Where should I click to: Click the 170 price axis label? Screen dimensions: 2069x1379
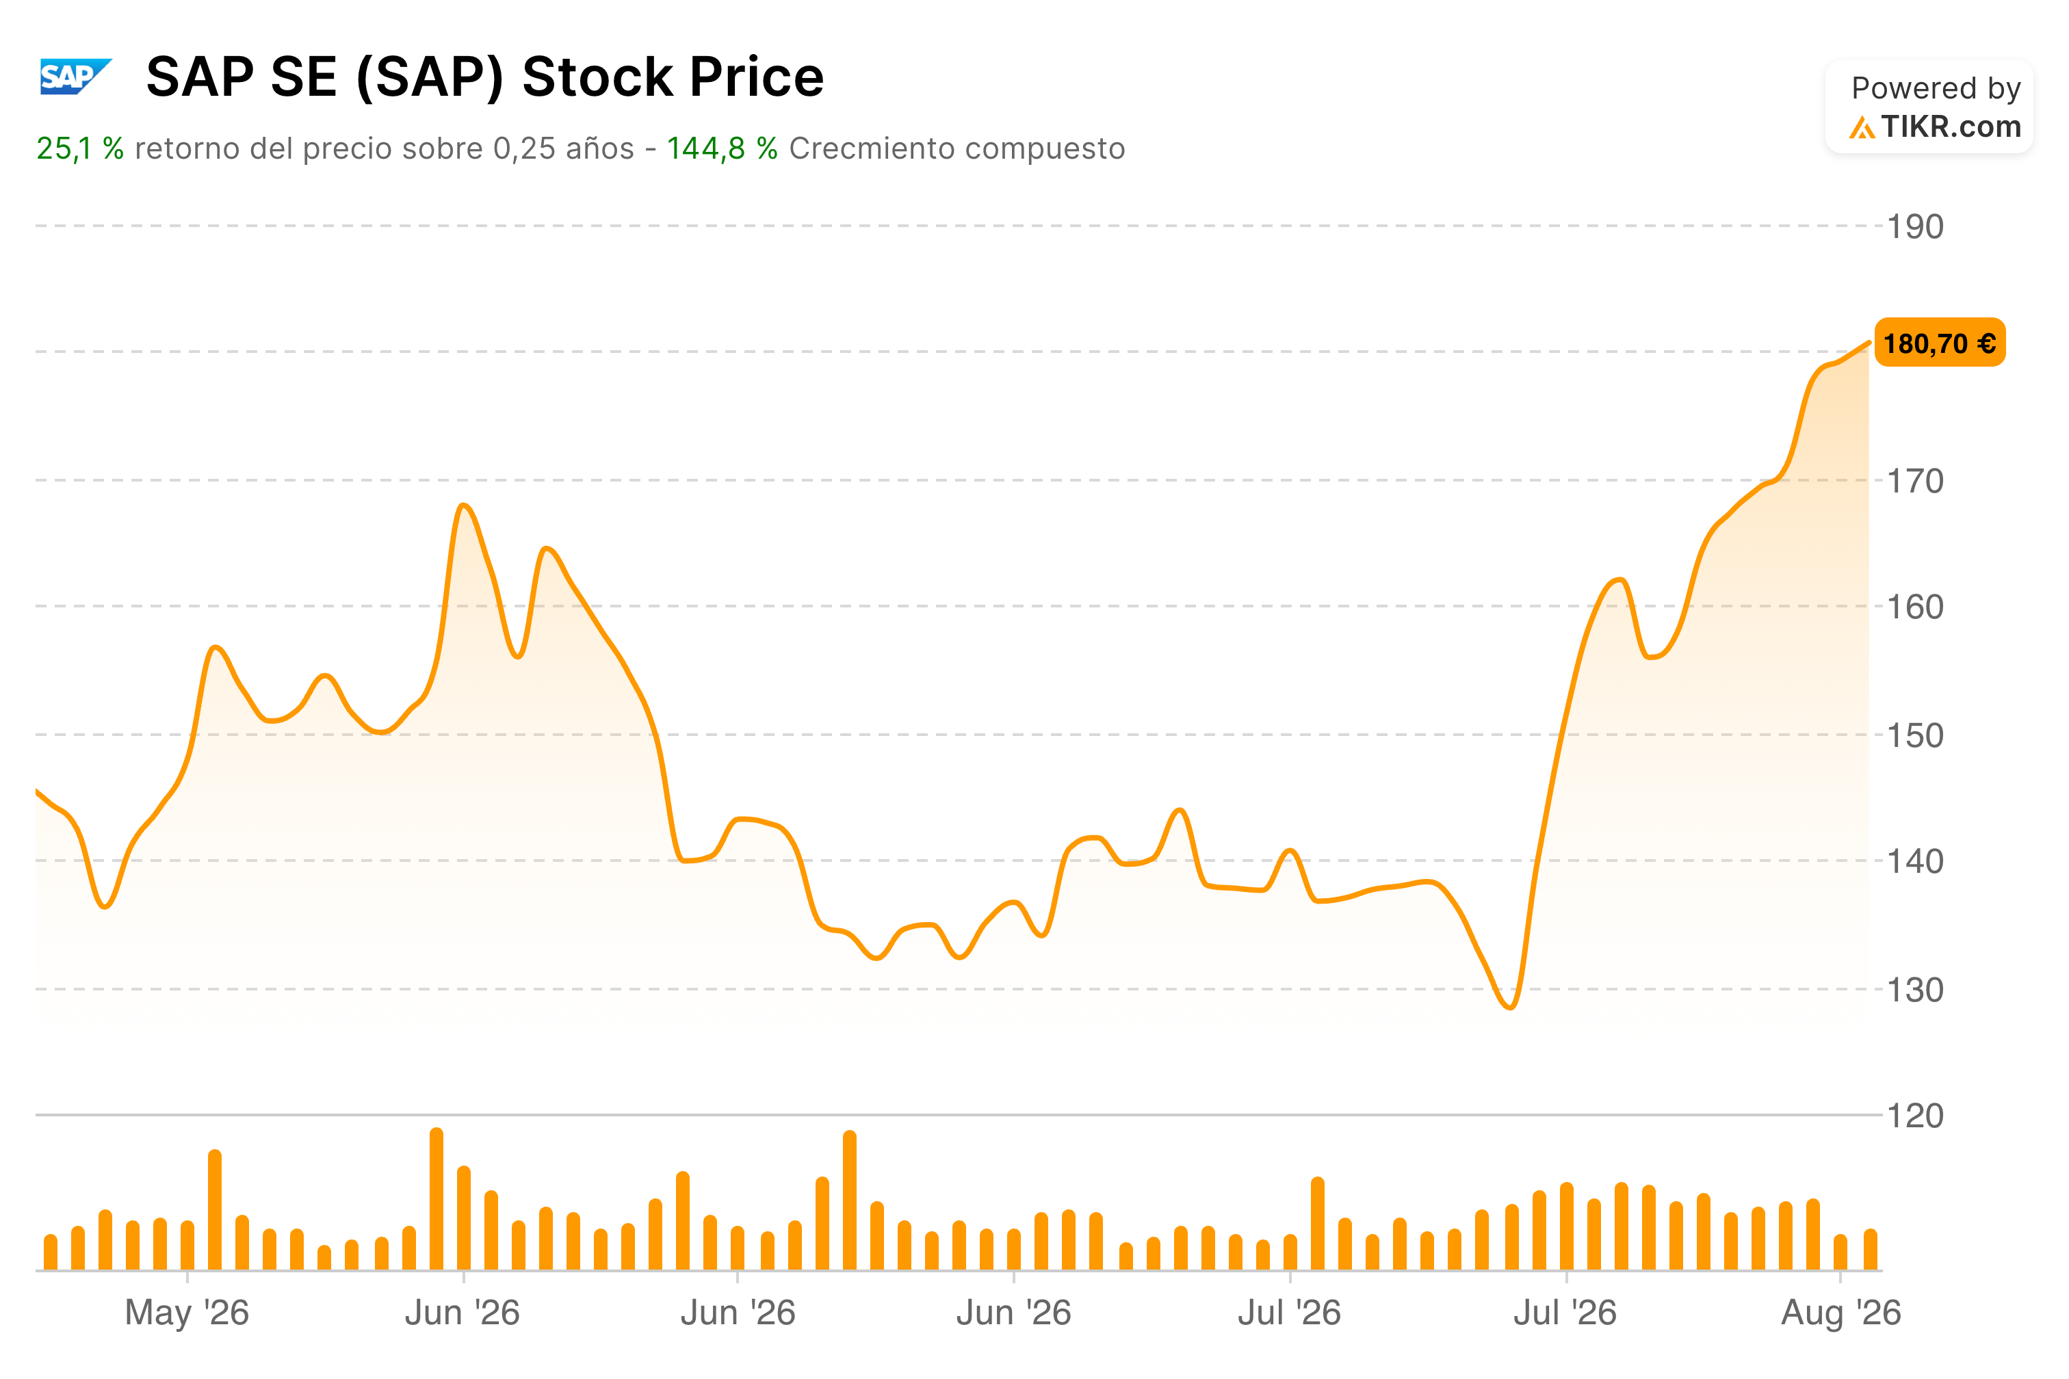pos(1915,481)
